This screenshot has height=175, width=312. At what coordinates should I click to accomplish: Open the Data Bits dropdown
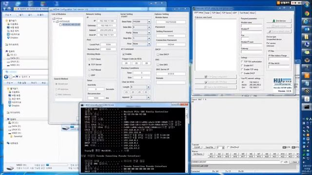(x=149, y=27)
